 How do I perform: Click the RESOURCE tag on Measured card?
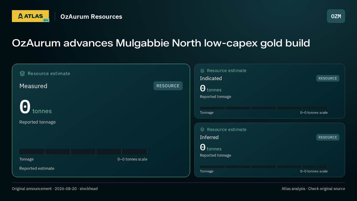pos(168,86)
